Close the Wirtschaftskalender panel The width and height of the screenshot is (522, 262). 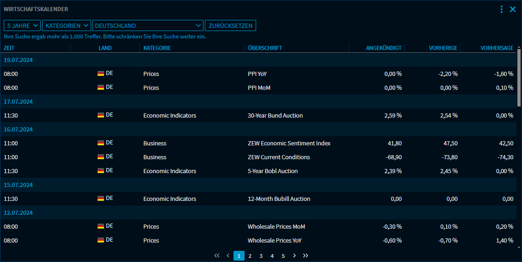tap(513, 9)
